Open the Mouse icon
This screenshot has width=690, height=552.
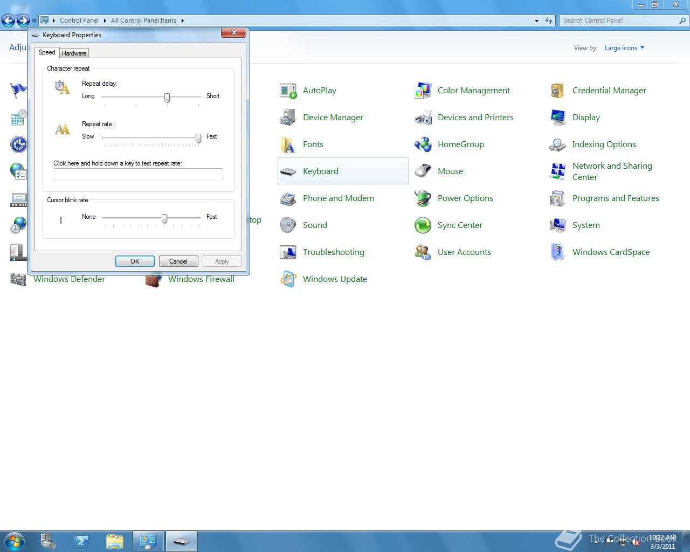[x=423, y=171]
